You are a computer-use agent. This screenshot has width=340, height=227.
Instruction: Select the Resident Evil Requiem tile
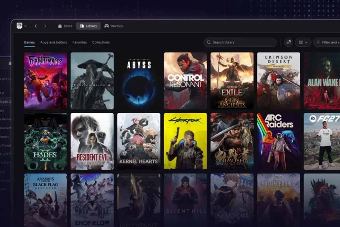92,141
